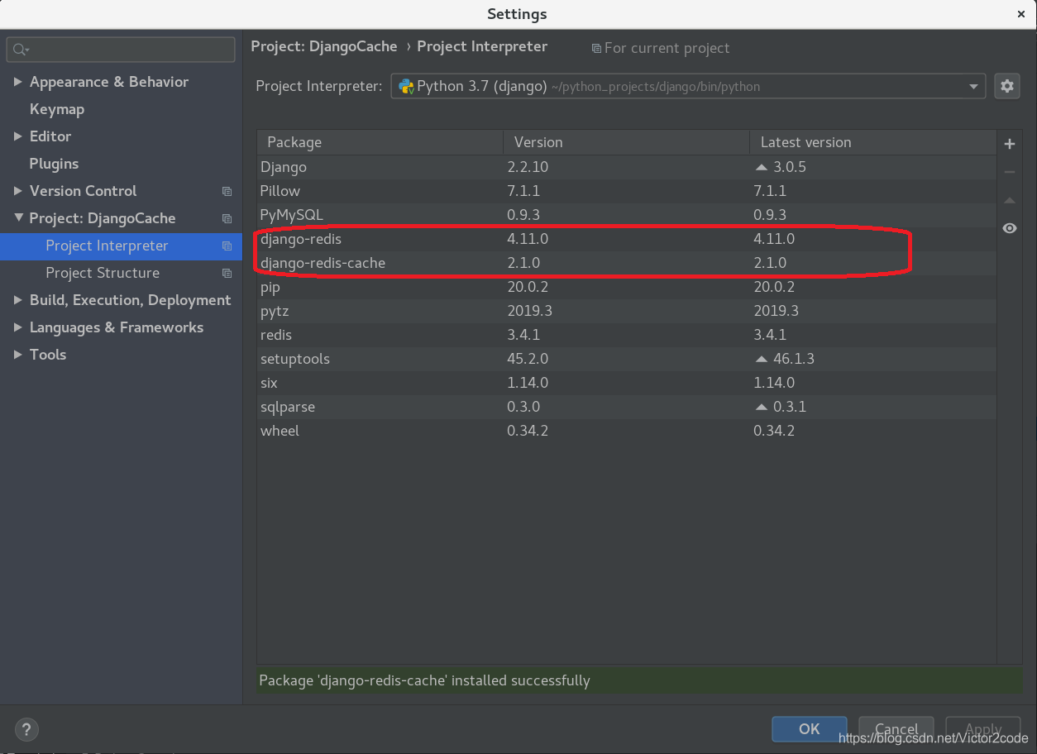The height and width of the screenshot is (754, 1037).
Task: Select the pip package row
Action: click(x=626, y=287)
